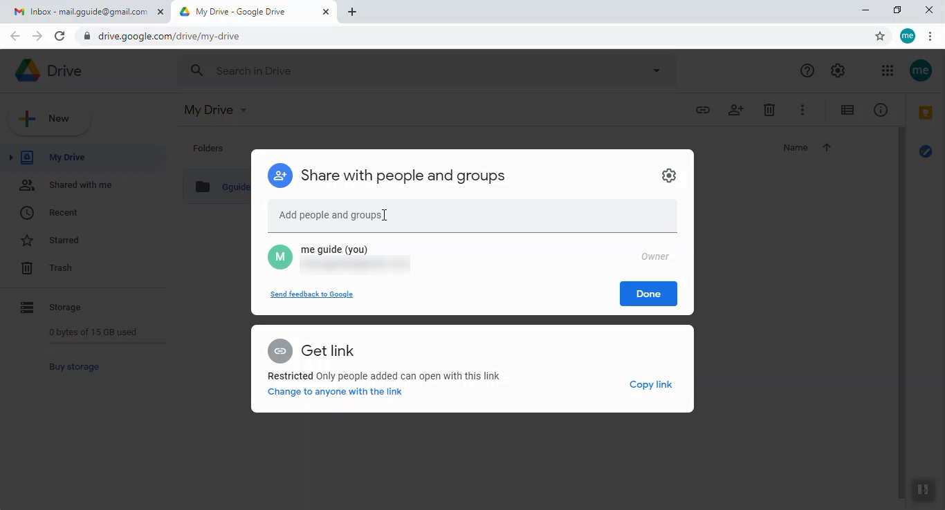
Task: Open Google Drive settings gear
Action: click(x=837, y=70)
